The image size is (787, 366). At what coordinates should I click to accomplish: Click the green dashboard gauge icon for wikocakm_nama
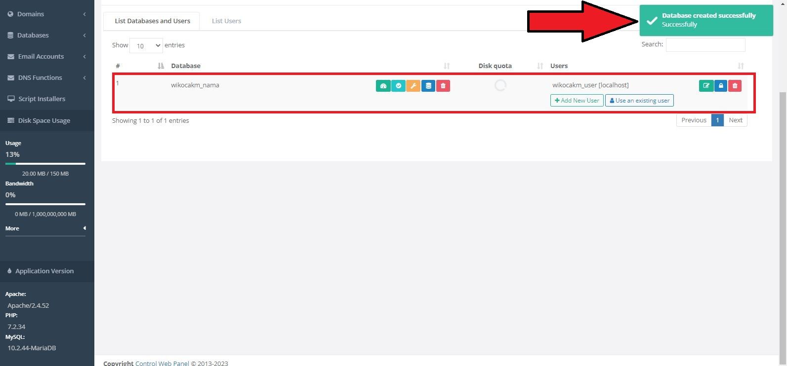click(383, 86)
